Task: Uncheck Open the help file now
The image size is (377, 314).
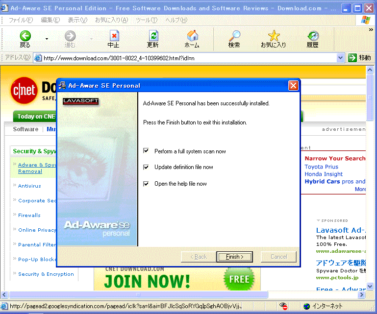Action: click(x=146, y=184)
